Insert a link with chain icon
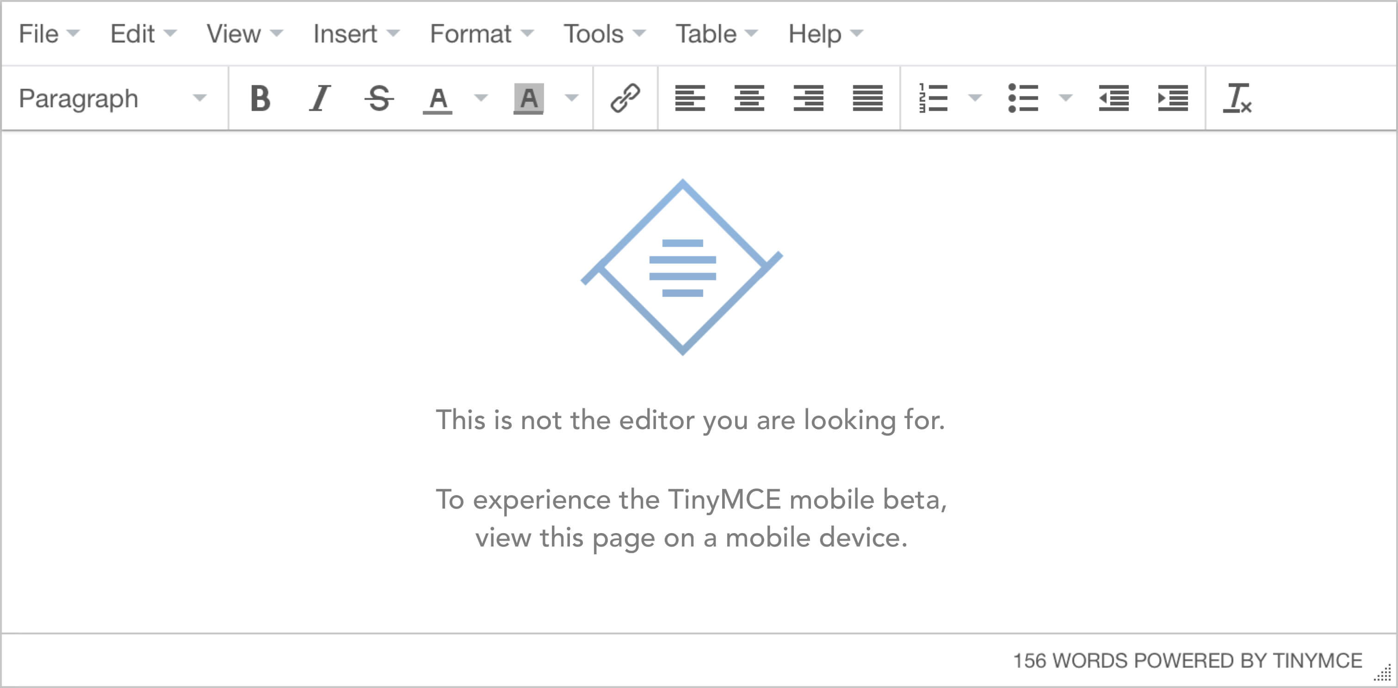The width and height of the screenshot is (1398, 688). (625, 99)
